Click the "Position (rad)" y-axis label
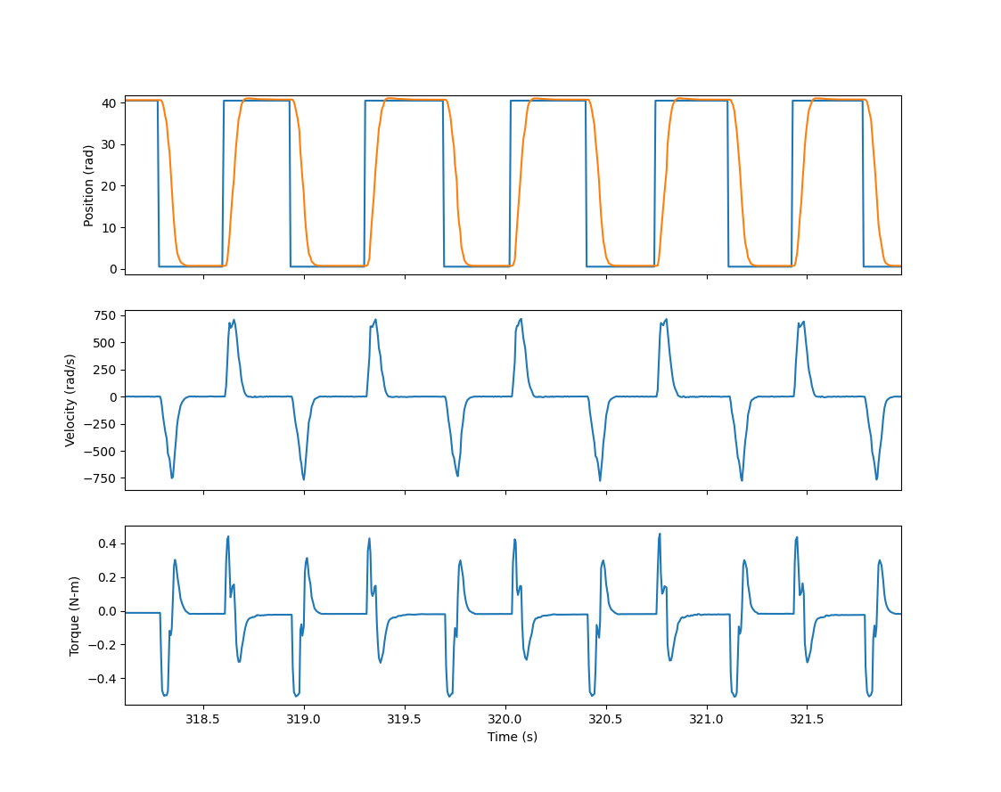1001x792 pixels. 88,185
